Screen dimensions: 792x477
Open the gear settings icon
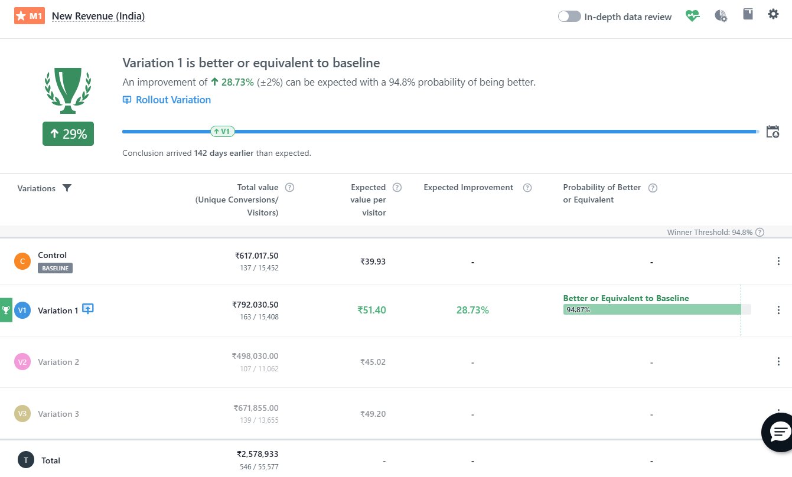pos(773,14)
